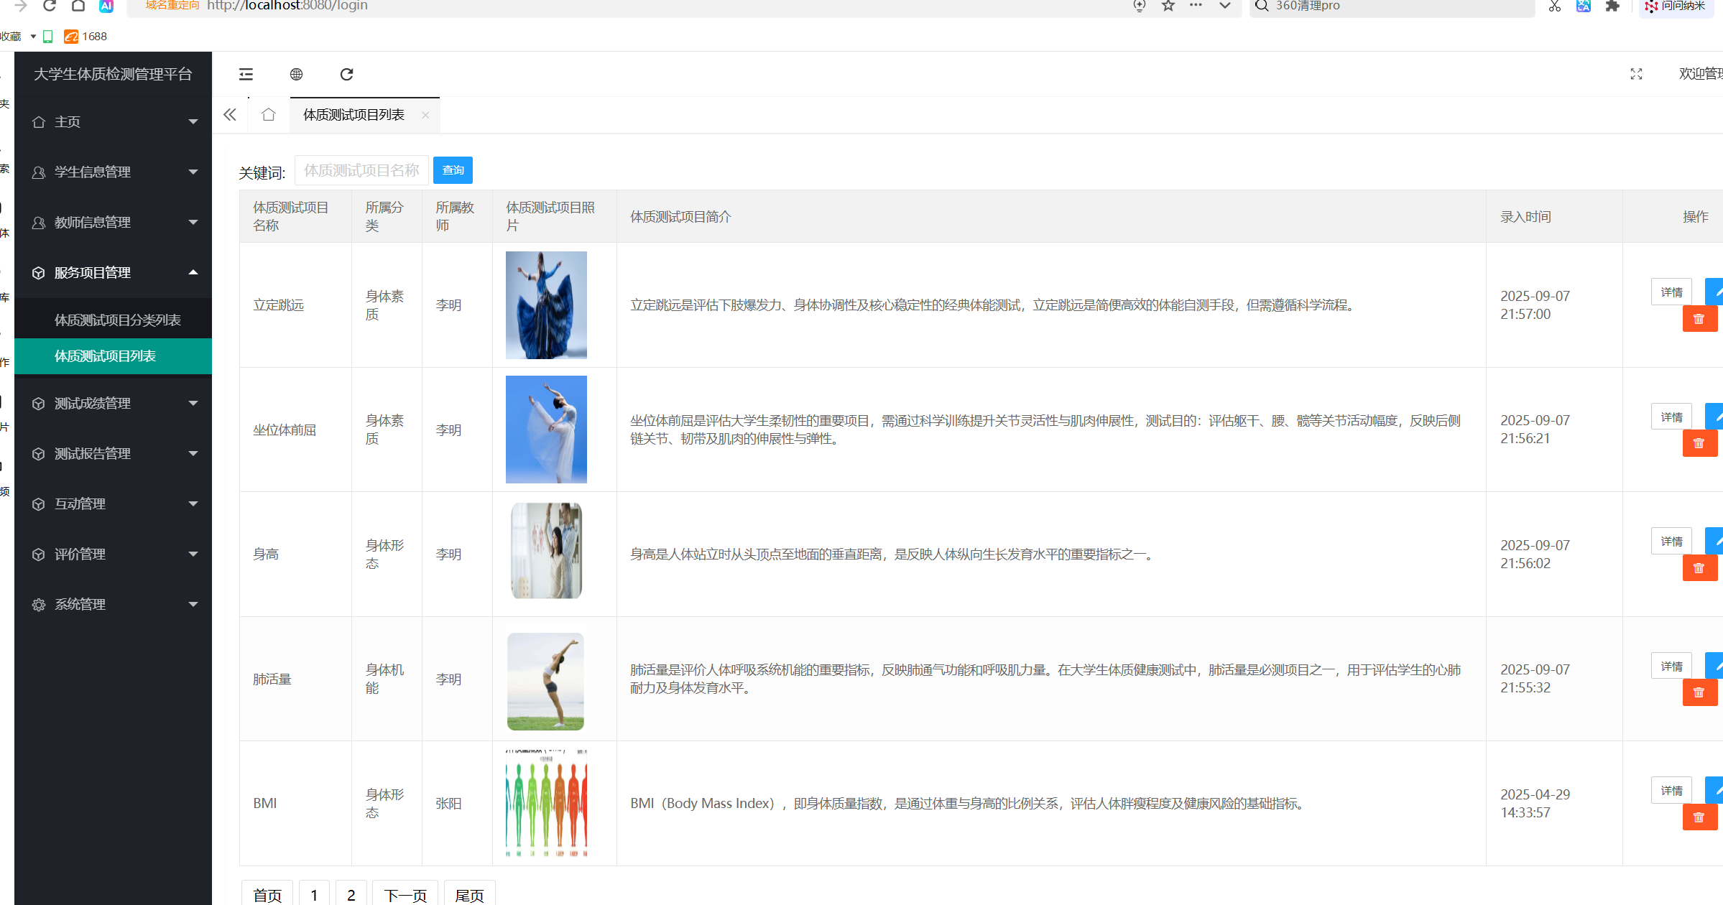Click the double-left arrow tab scroller
The image size is (1723, 905).
pyautogui.click(x=230, y=115)
